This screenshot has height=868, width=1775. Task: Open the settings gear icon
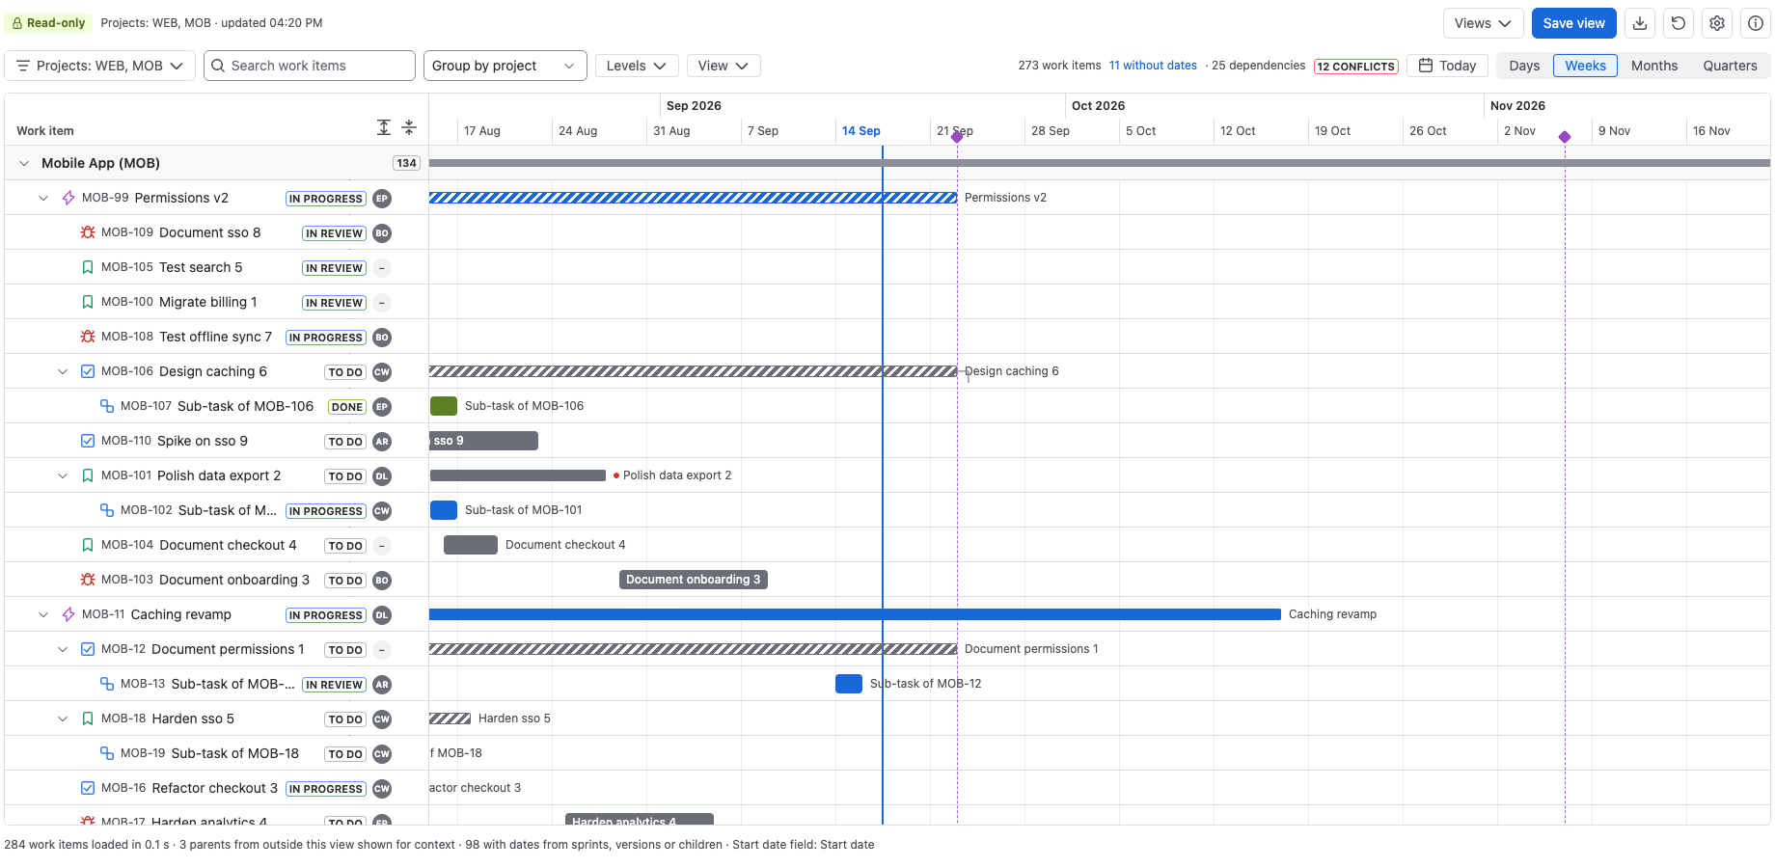pyautogui.click(x=1717, y=23)
